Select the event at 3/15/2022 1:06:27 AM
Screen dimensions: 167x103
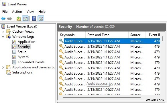click(x=109, y=89)
